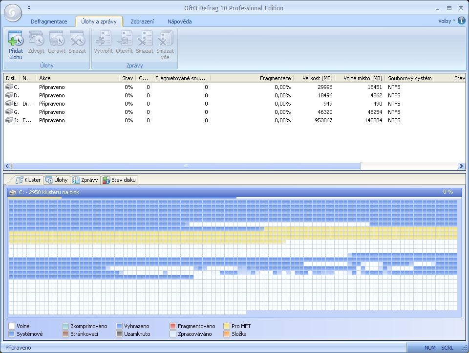Click the Složka orange color swatch
The width and height of the screenshot is (469, 353).
[226, 334]
